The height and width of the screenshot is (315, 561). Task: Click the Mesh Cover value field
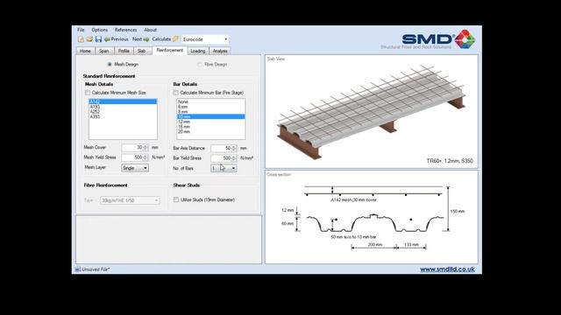(132, 148)
